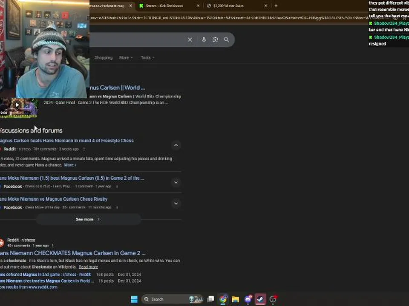The image size is (409, 306).
Task: Start a voice search with the microphone
Action: (x=204, y=40)
